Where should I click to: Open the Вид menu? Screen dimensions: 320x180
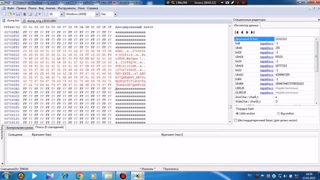coord(41,8)
